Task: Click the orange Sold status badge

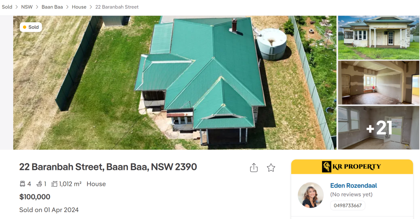Action: click(x=31, y=27)
